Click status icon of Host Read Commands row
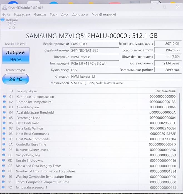The image size is (183, 194). coord(4,134)
